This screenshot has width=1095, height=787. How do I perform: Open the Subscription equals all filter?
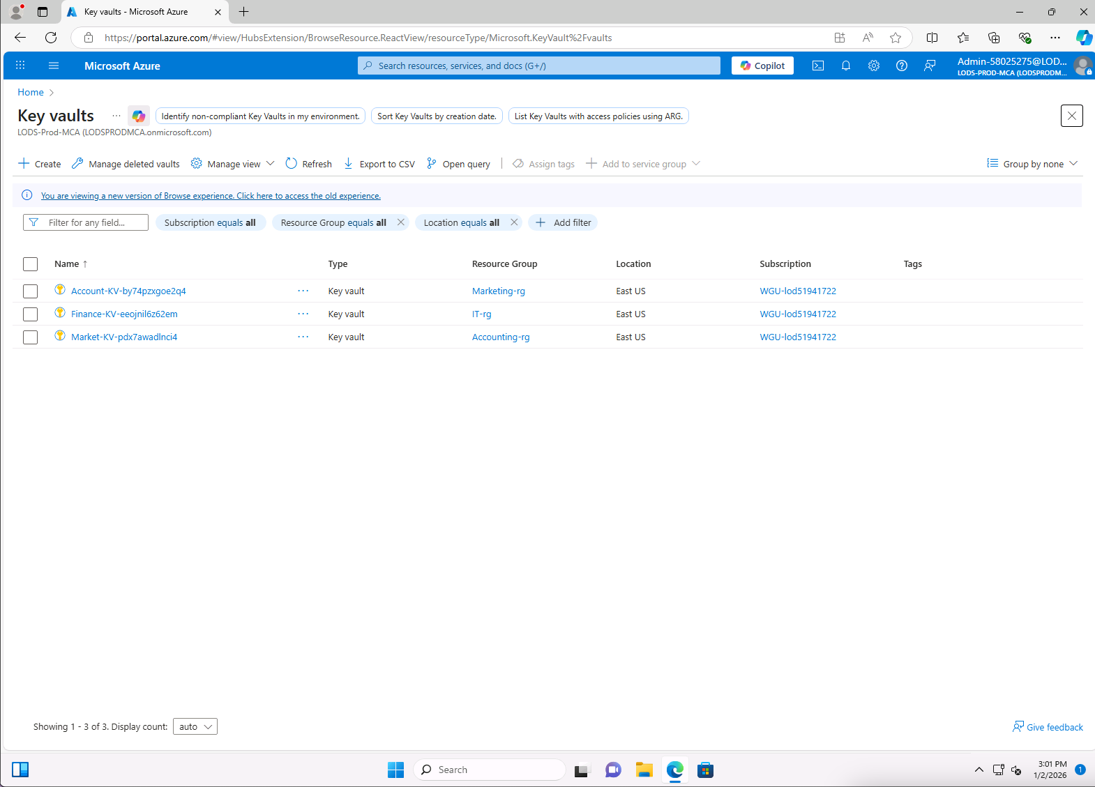tap(211, 222)
